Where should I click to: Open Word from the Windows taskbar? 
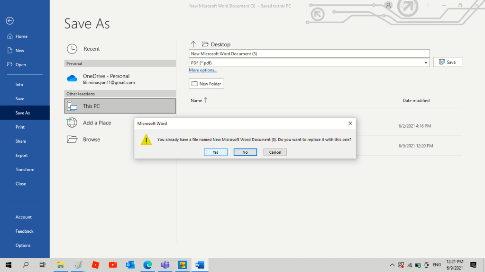[x=200, y=265]
